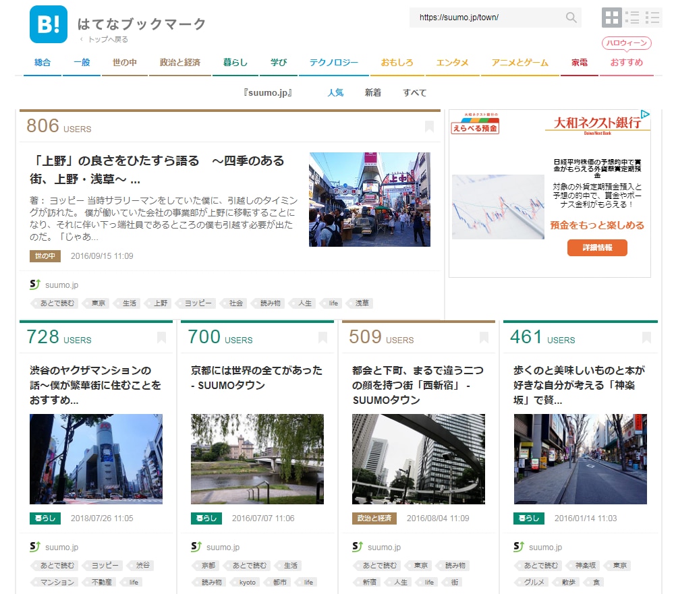
Task: Bookmark the 806 users Ueno article
Action: pyautogui.click(x=429, y=126)
